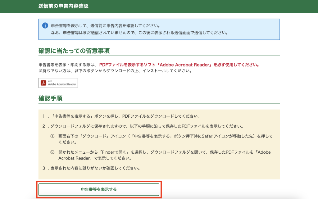Screen dimensions: 318x199
Task: Click the line starting with お持ちでない方は
Action: tap(115, 71)
